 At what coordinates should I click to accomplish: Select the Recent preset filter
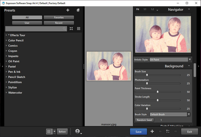pyautogui.click(x=59, y=23)
